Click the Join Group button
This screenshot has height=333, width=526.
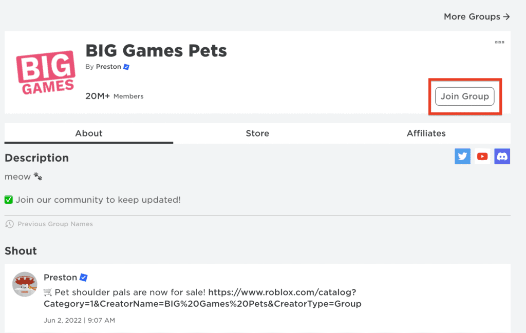click(x=464, y=96)
